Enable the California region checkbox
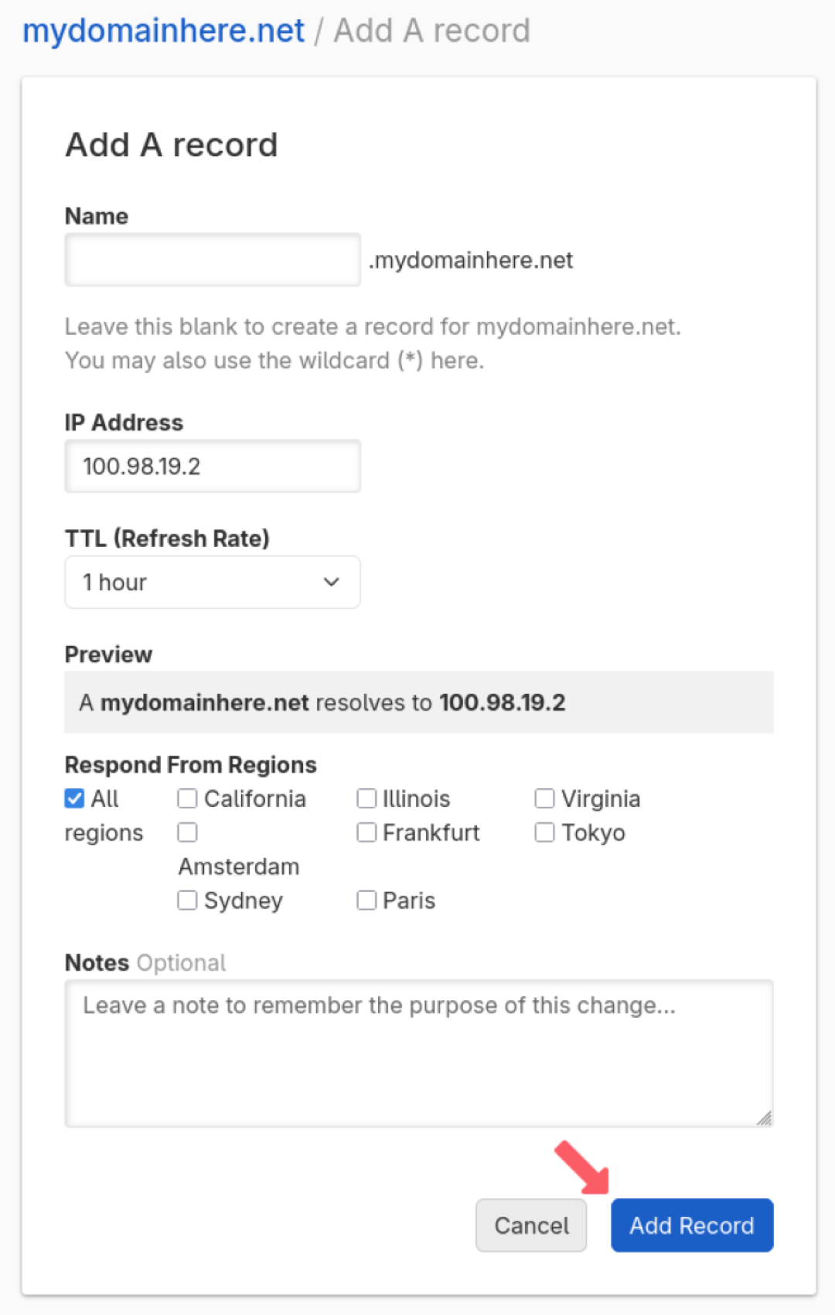 point(187,798)
